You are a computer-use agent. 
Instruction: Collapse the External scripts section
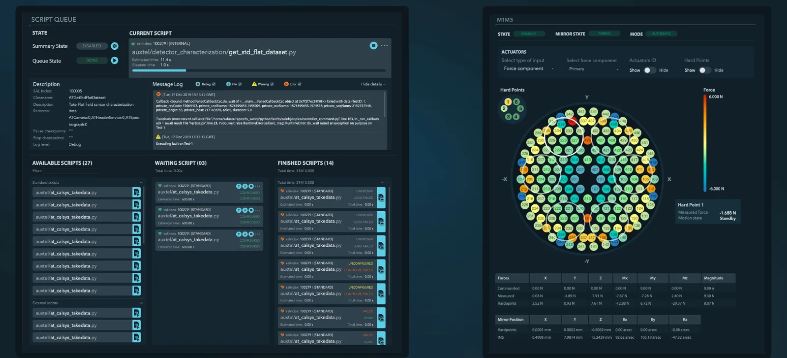coord(142,303)
